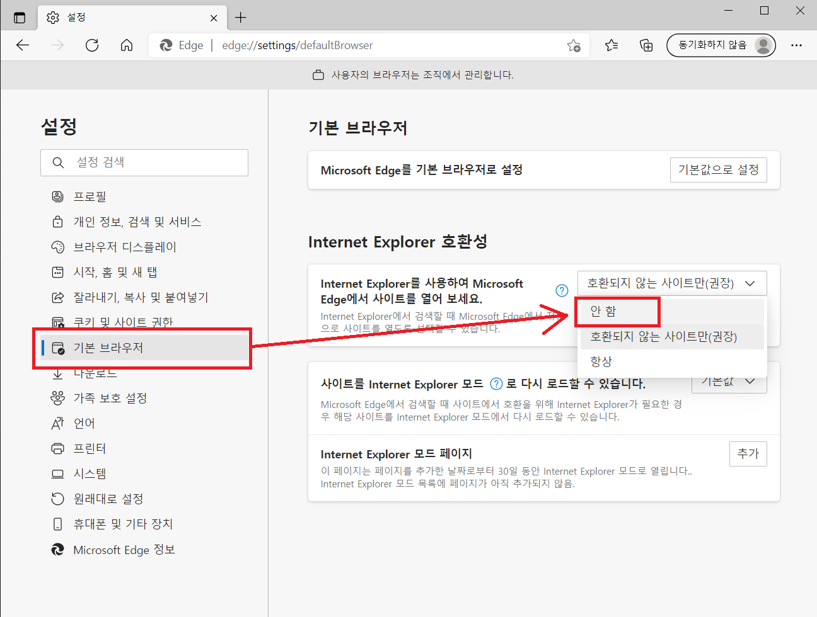The image size is (817, 617).
Task: Click the 동기화하지 않음 profile button
Action: (721, 45)
